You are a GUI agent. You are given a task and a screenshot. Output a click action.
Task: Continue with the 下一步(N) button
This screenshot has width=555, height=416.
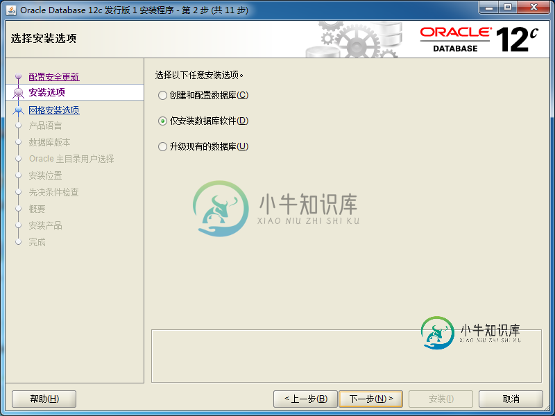pyautogui.click(x=371, y=399)
